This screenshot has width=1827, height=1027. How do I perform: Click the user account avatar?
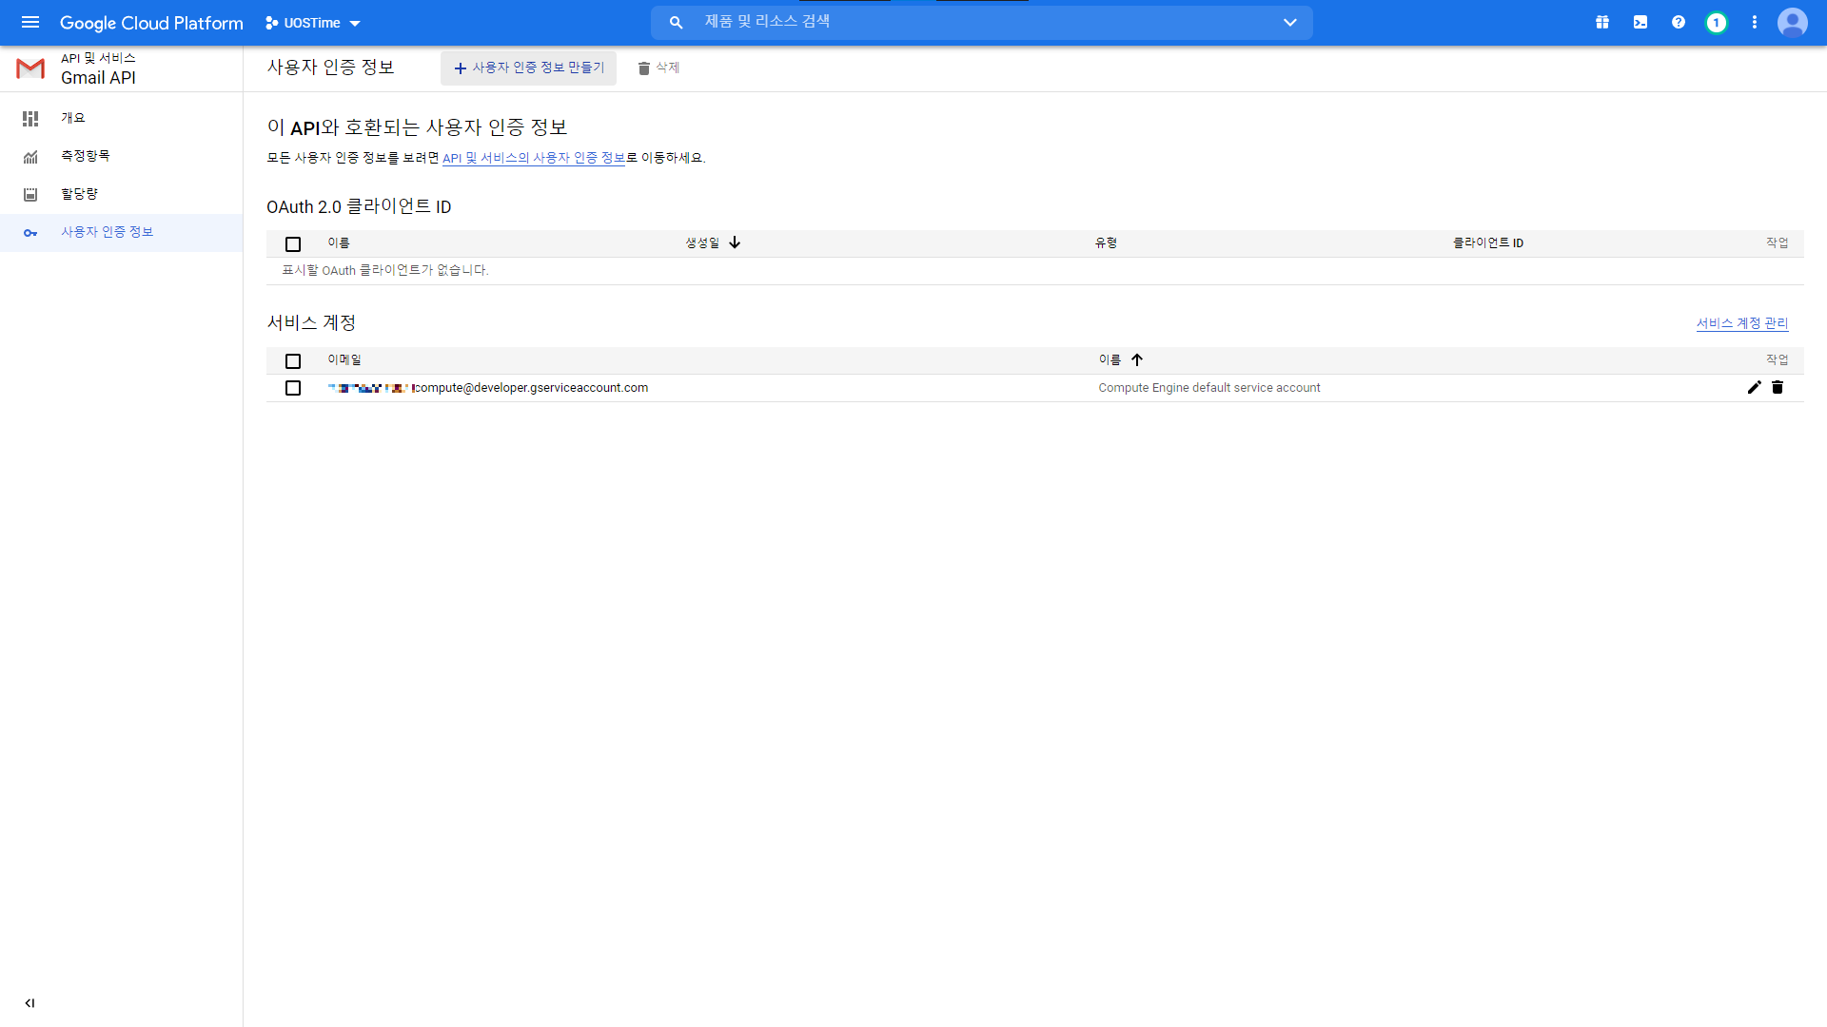pyautogui.click(x=1792, y=22)
